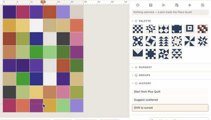Viewport: 211px width, 120px height.
Task: Click the white patch in the quilt's second row
Action: click(x=36, y=26)
